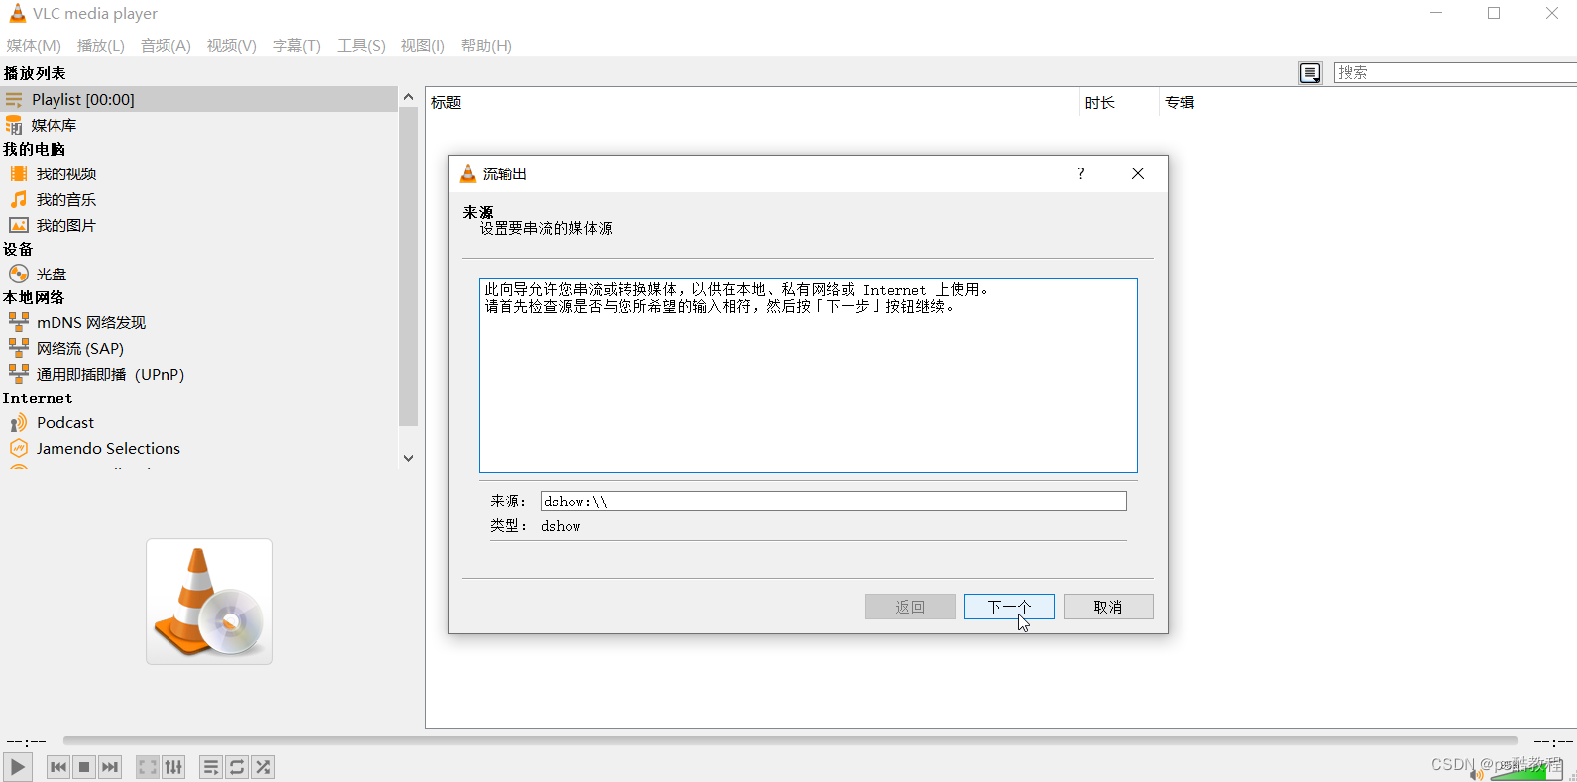Click the VLC cone album art

tap(209, 602)
